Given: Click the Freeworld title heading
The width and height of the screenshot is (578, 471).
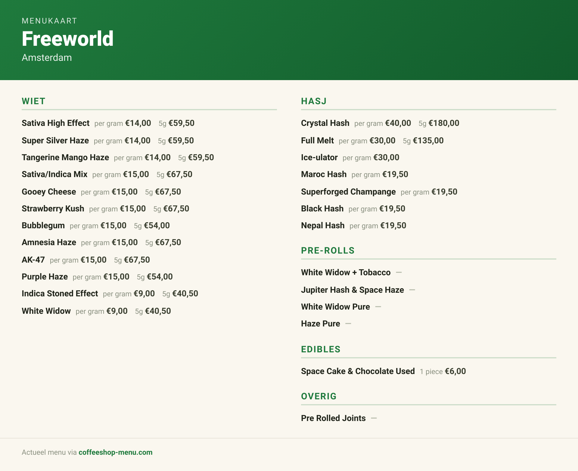Looking at the screenshot, I should 67,39.
